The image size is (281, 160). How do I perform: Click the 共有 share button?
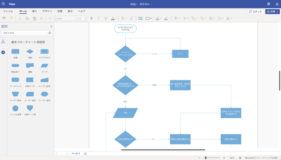click(272, 11)
